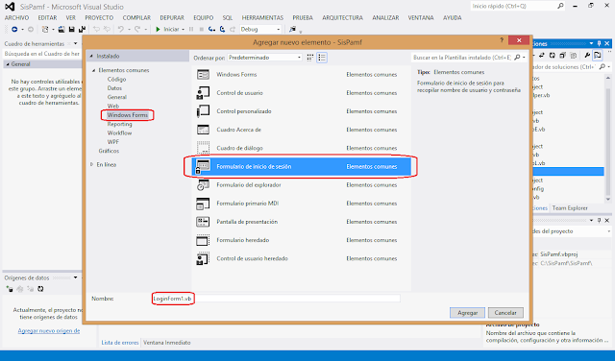
Task: Toggle the list view button for templates
Action: point(322,58)
